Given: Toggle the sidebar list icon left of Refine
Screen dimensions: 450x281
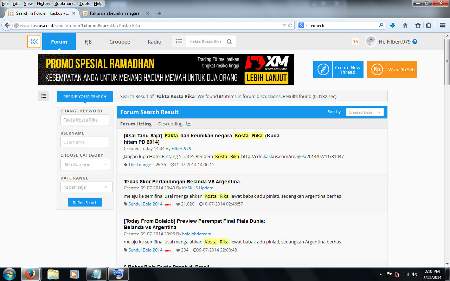Looking at the screenshot, I should 44,96.
